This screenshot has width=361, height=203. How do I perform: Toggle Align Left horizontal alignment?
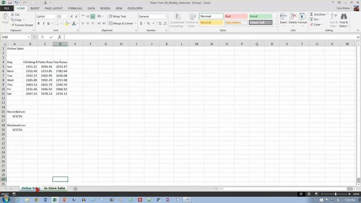pyautogui.click(x=83, y=23)
